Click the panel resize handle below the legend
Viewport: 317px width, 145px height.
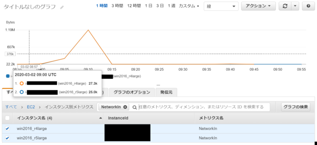pyautogui.click(x=158, y=85)
